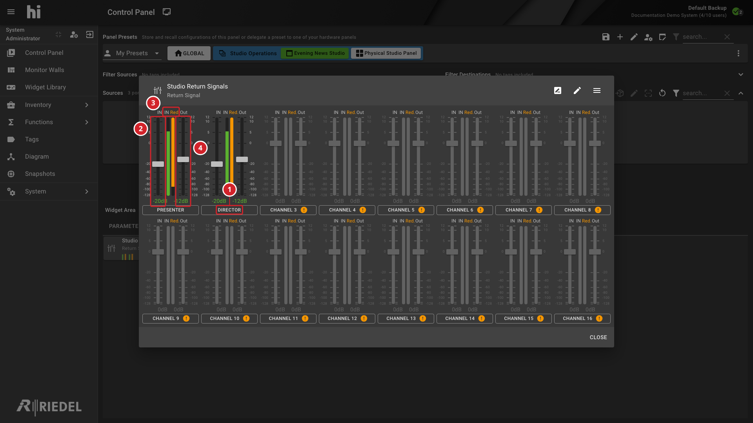This screenshot has width=753, height=423.
Task: Click the logout icon in sidebar header
Action: [x=90, y=34]
